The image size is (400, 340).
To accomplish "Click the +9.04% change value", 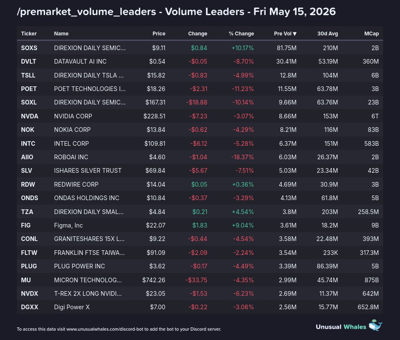I will point(243,225).
